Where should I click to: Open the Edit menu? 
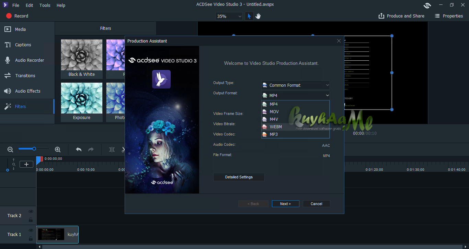click(x=30, y=5)
